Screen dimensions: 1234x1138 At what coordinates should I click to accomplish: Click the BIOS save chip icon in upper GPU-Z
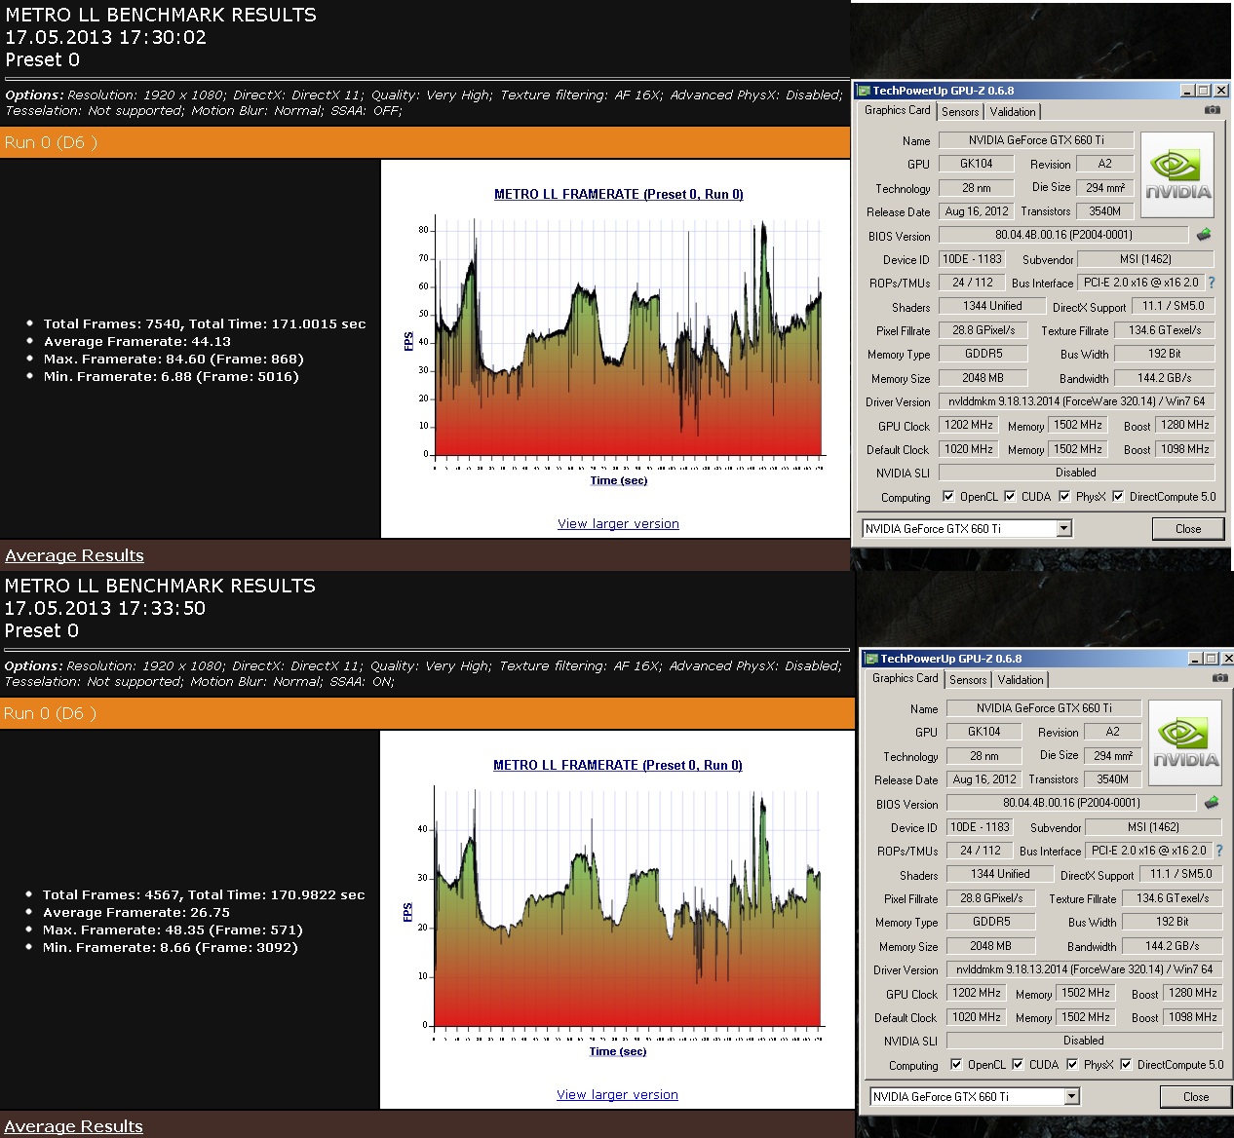pyautogui.click(x=1204, y=234)
